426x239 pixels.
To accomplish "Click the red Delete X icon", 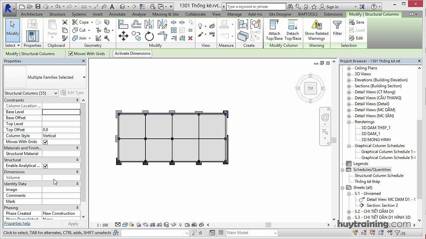I will (x=190, y=38).
